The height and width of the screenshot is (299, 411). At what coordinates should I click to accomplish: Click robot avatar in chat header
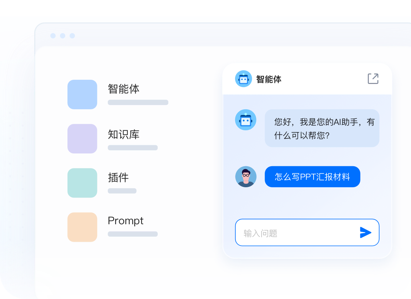pos(244,79)
